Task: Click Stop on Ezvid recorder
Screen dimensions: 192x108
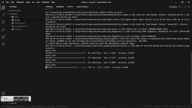Action: [21, 99]
